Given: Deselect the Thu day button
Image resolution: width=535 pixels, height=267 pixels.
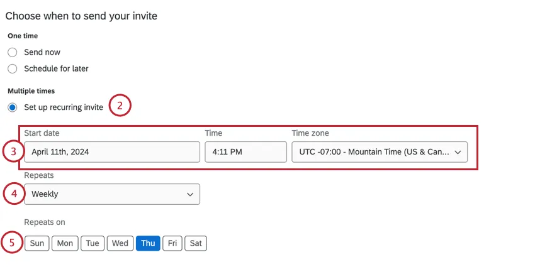Looking at the screenshot, I should click(x=148, y=243).
